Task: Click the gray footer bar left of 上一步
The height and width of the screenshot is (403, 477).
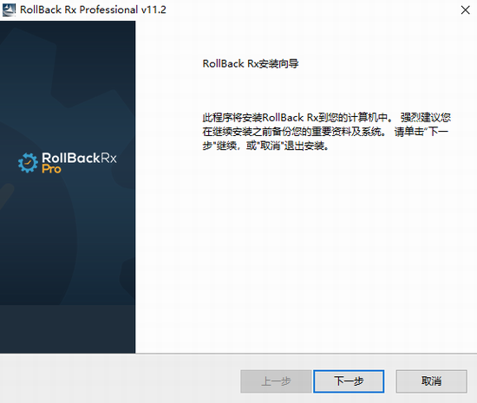Action: tap(121, 380)
